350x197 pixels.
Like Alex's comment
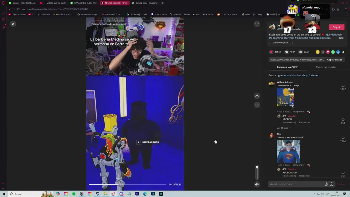click(343, 138)
